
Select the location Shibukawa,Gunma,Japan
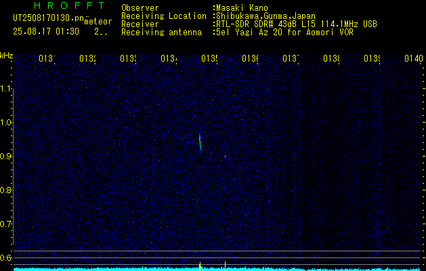tap(264, 16)
